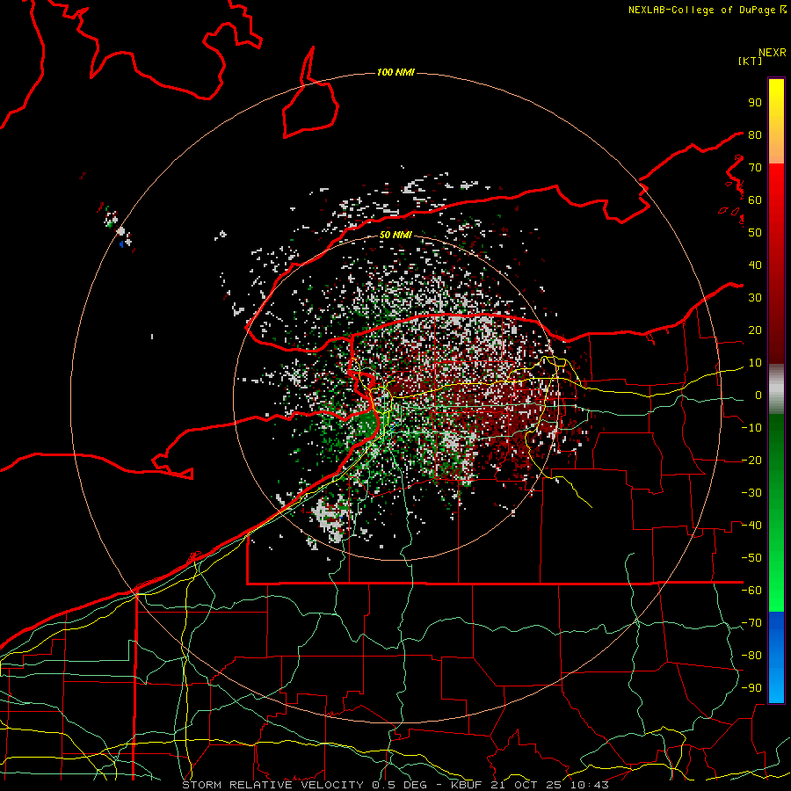This screenshot has width=791, height=791.
Task: Click the -80 value on the velocity scale
Action: coord(751,656)
